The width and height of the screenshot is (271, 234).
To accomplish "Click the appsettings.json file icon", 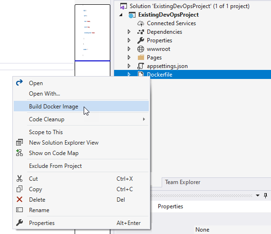I will pyautogui.click(x=141, y=66).
